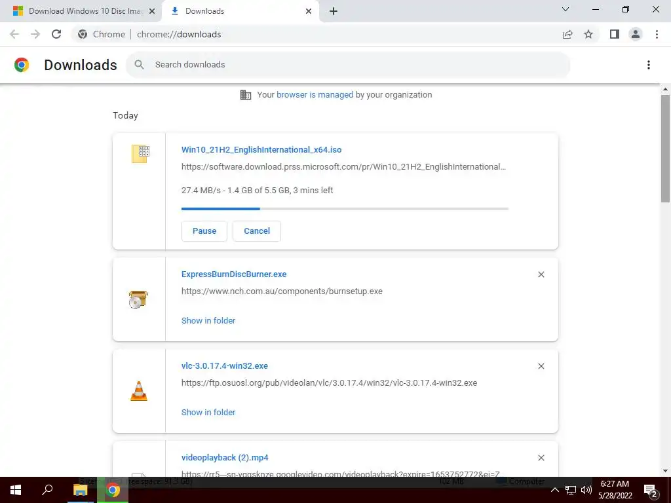This screenshot has width=671, height=503.
Task: Open the network status tray icon
Action: point(571,490)
